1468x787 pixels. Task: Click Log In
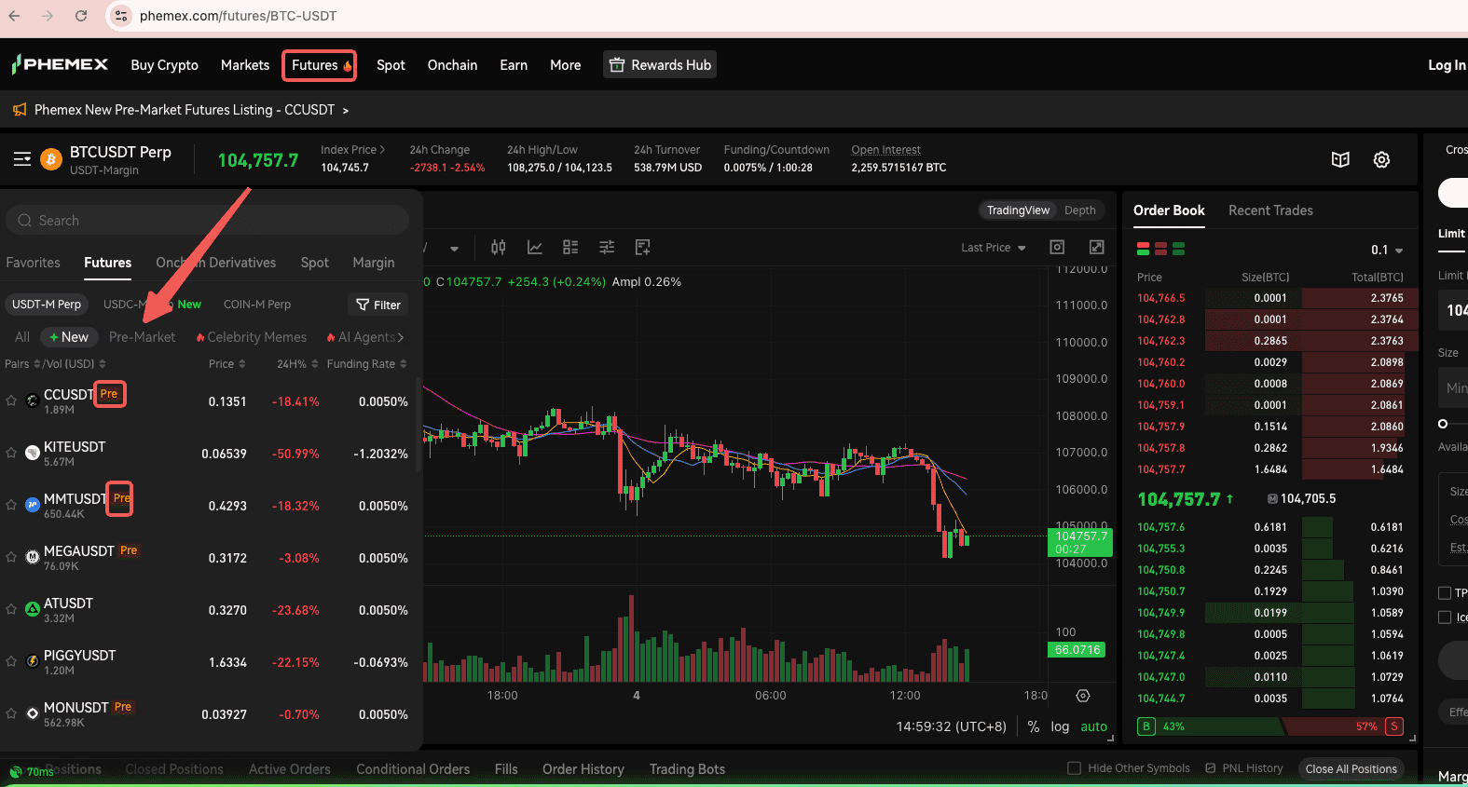click(1447, 65)
